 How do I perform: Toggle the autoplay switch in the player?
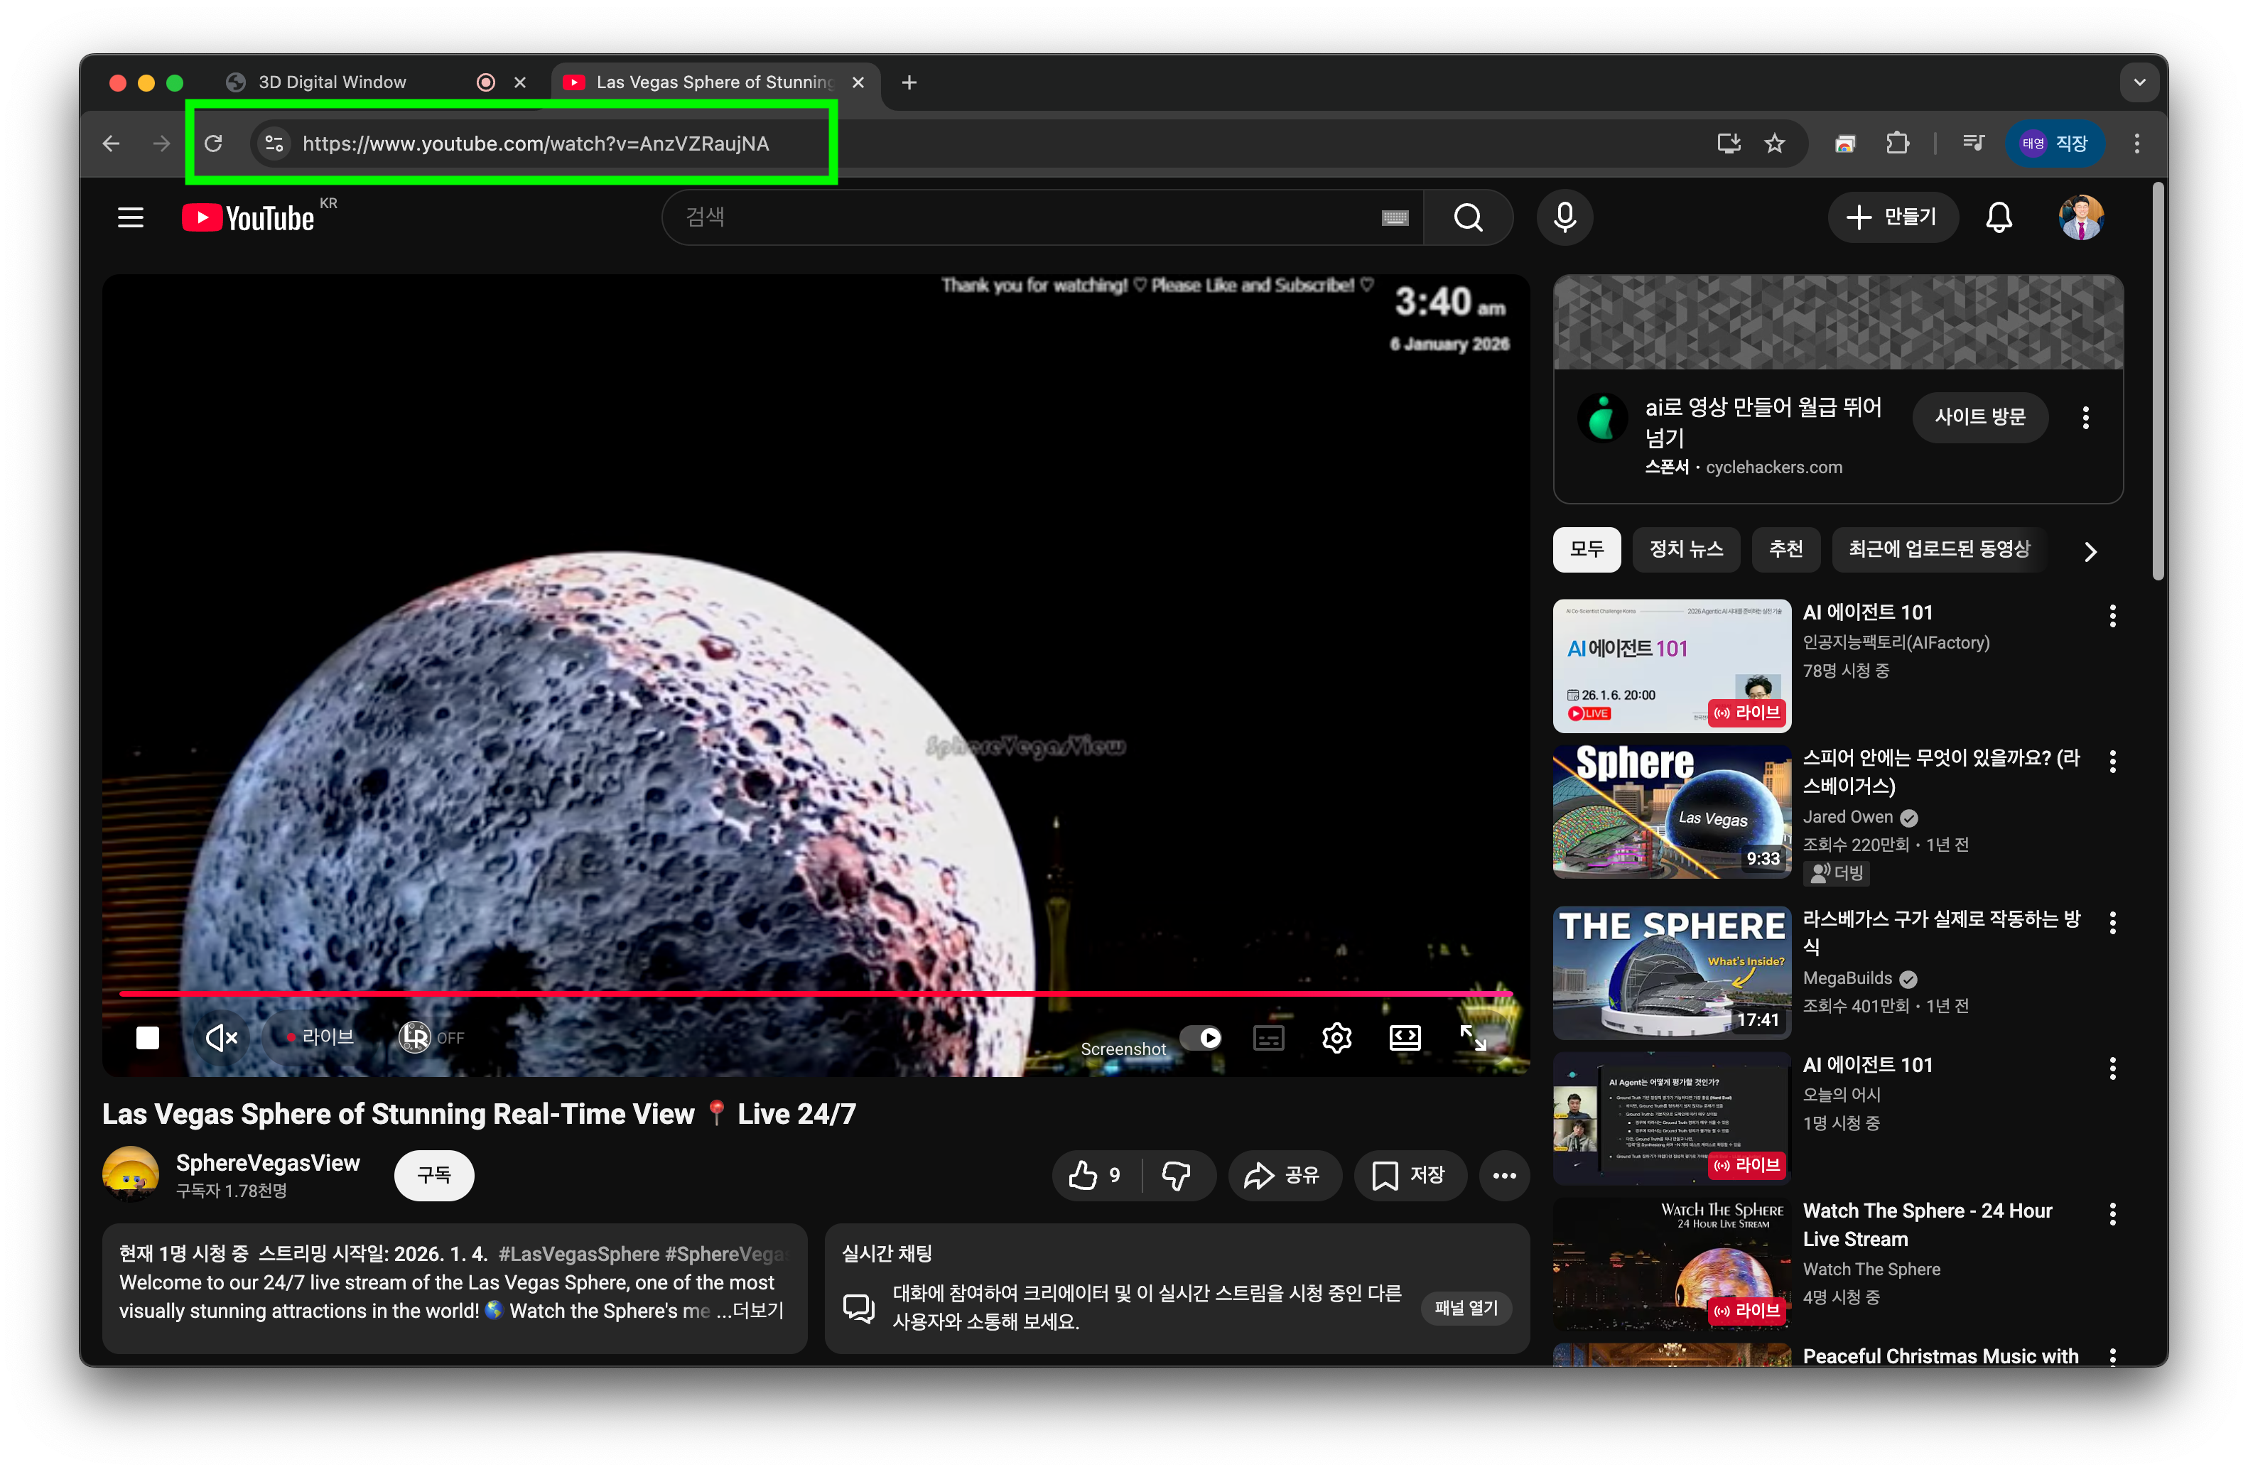[x=1201, y=1039]
